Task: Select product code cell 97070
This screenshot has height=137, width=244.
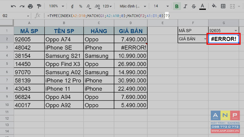Action: tap(29, 72)
